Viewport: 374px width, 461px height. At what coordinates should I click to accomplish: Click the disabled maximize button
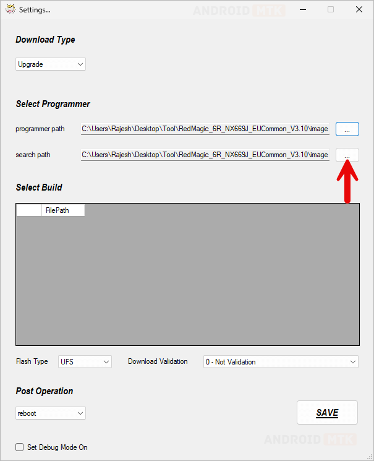click(331, 9)
